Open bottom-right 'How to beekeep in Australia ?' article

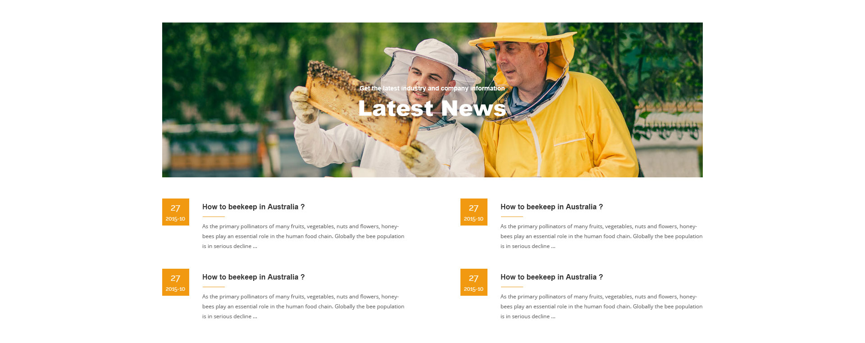pyautogui.click(x=551, y=277)
